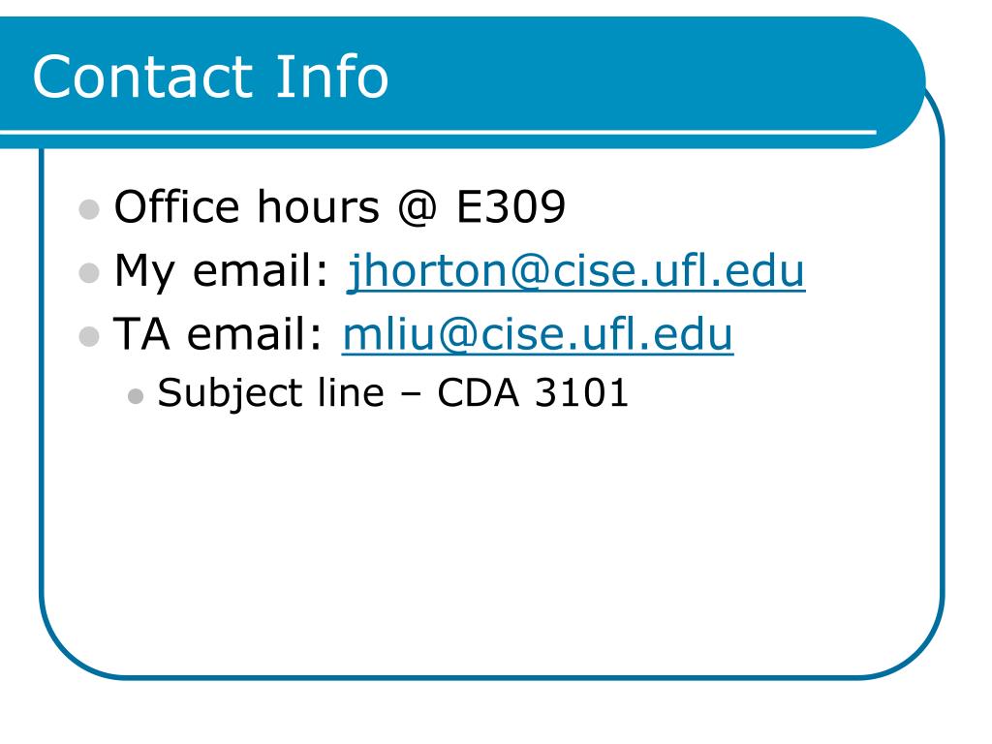992x744 pixels.
Task: Click the CDA 3101 course code
Action: [x=533, y=392]
